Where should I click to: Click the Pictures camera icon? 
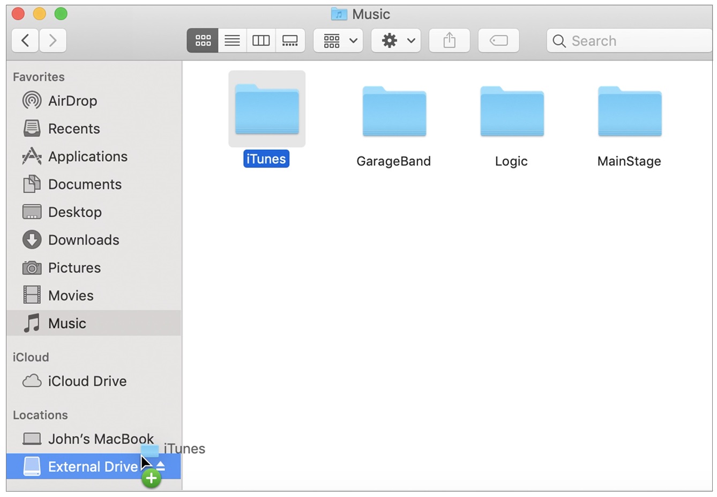click(32, 268)
